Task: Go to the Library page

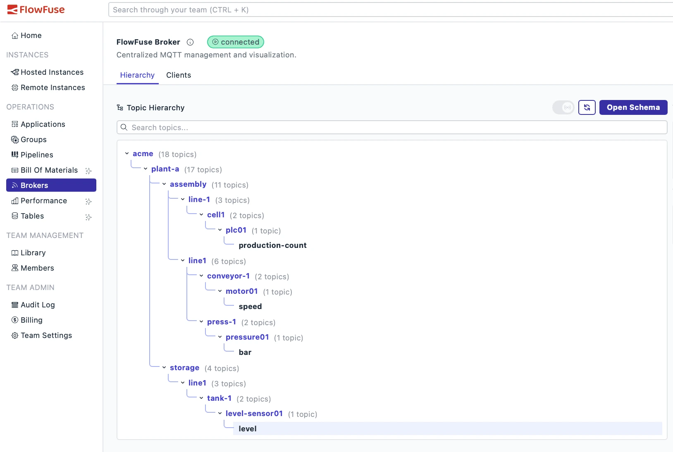Action: (51, 253)
